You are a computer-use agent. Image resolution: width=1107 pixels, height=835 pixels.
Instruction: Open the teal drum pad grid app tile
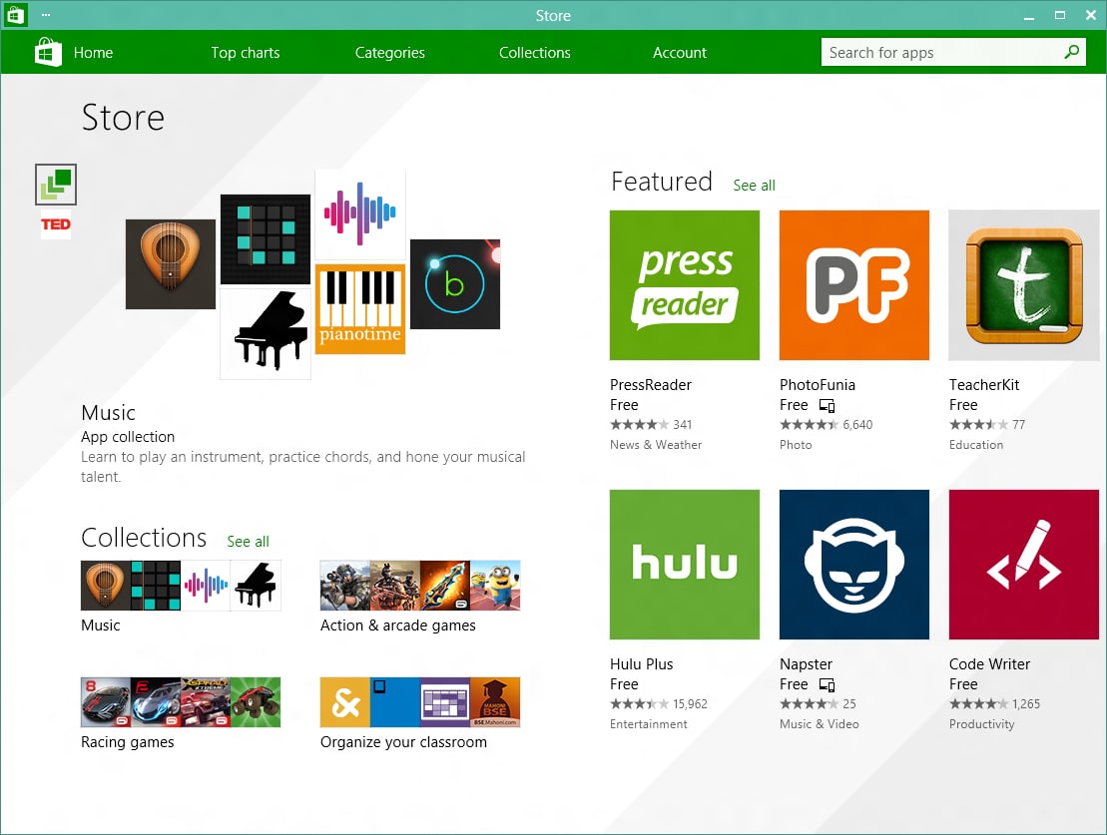(266, 239)
